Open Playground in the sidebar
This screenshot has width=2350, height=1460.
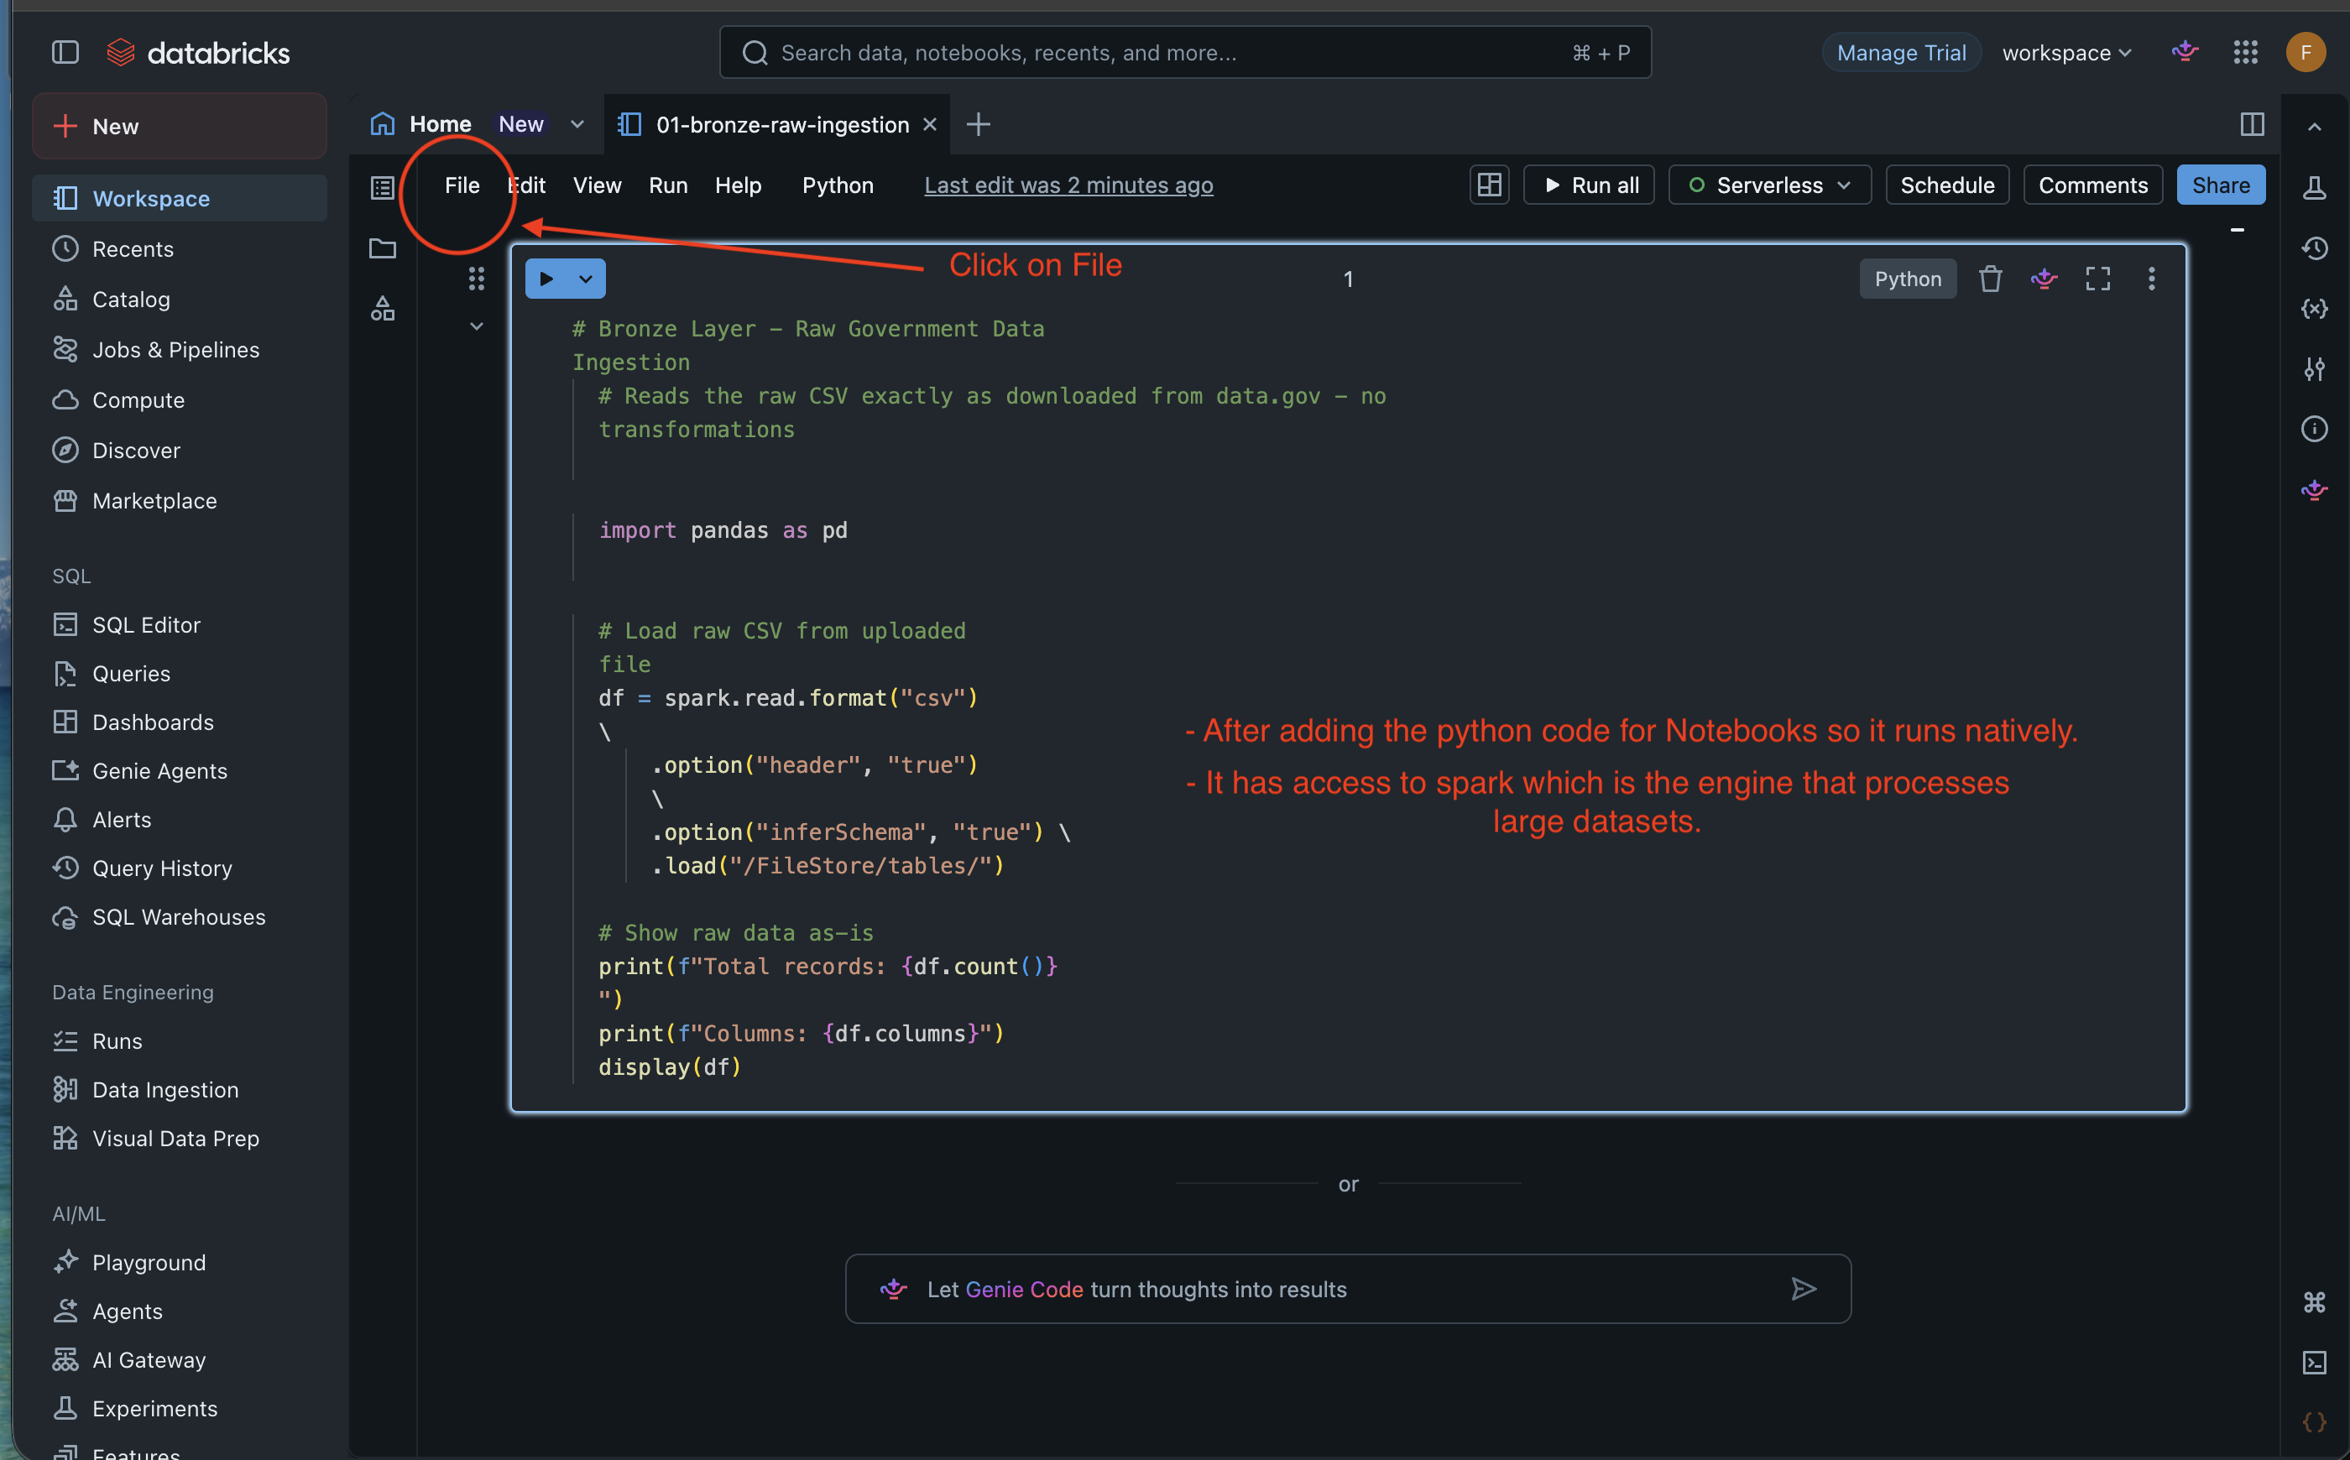[180, 1262]
